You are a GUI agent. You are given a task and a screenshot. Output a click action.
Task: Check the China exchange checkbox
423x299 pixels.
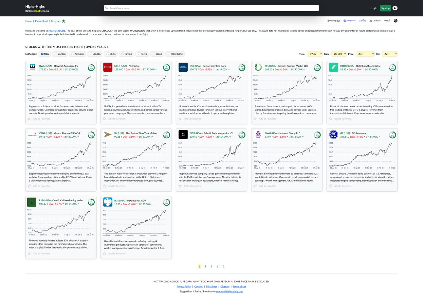(x=108, y=54)
